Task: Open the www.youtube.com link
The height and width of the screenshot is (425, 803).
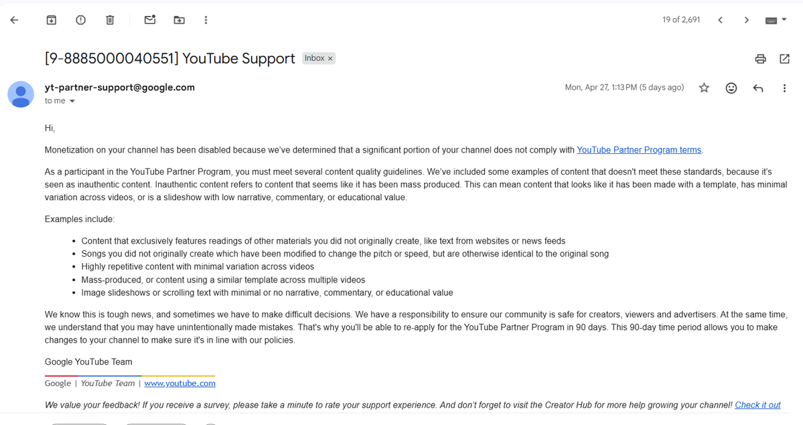Action: [x=179, y=384]
